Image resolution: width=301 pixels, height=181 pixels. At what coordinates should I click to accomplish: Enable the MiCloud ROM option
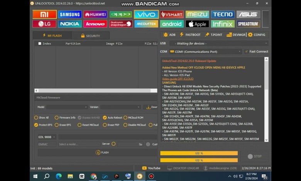(x=134, y=117)
